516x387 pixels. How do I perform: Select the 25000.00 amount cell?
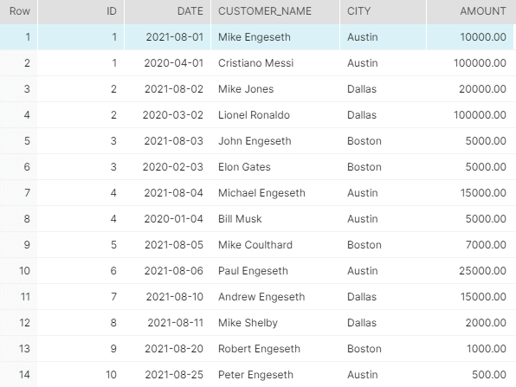point(471,271)
